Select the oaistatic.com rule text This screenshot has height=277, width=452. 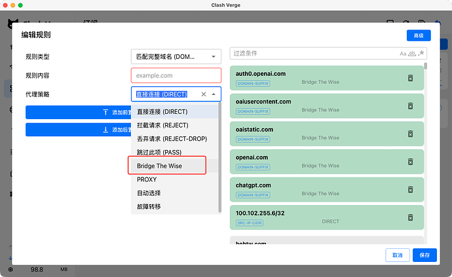click(x=254, y=130)
